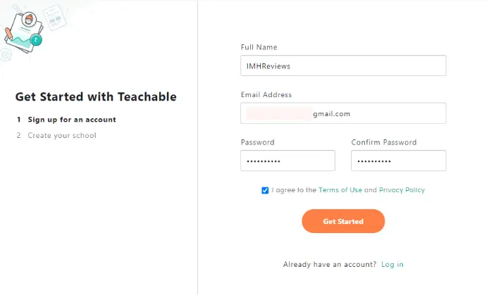Image resolution: width=489 pixels, height=295 pixels.
Task: Select the Password input box
Action: tap(287, 161)
